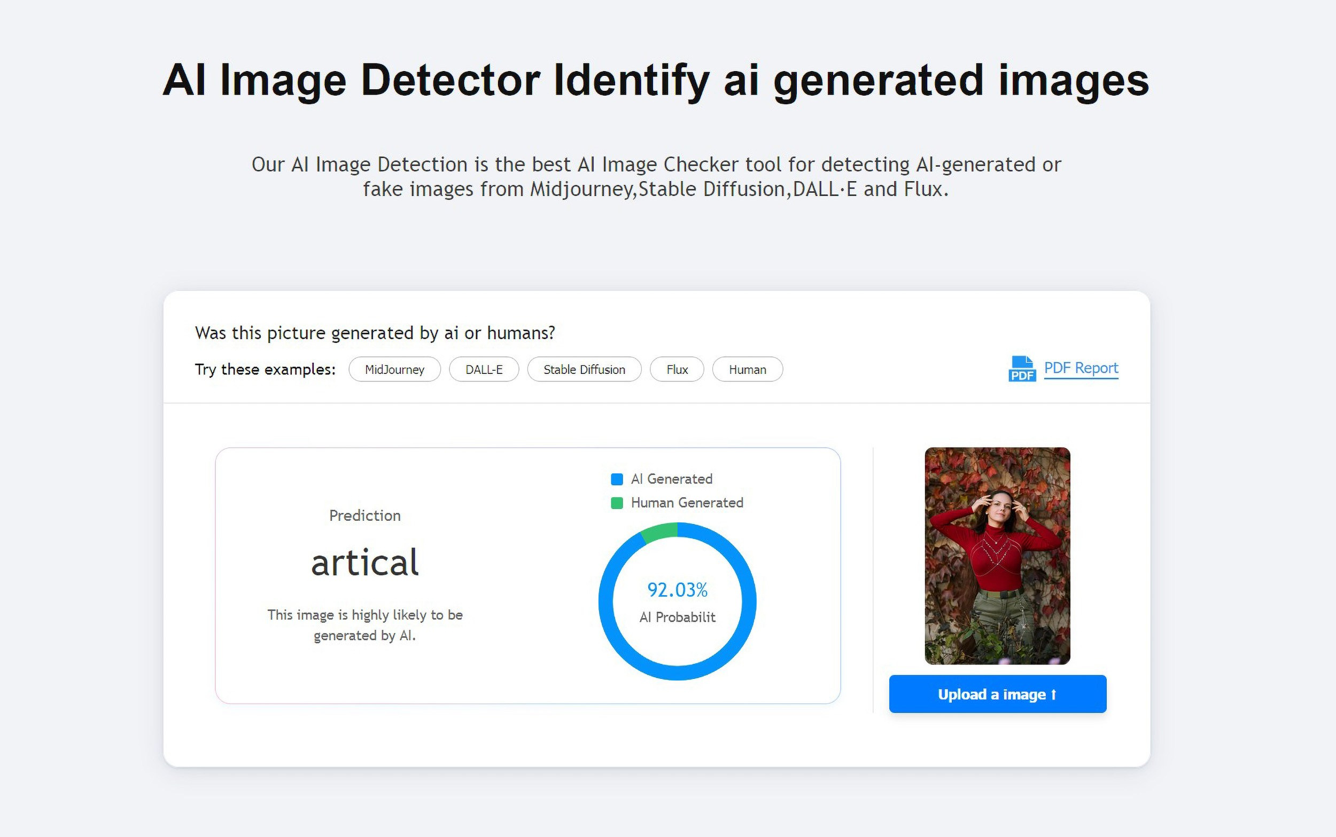
Task: Click 'Was this picture generated' question text
Action: click(x=375, y=333)
